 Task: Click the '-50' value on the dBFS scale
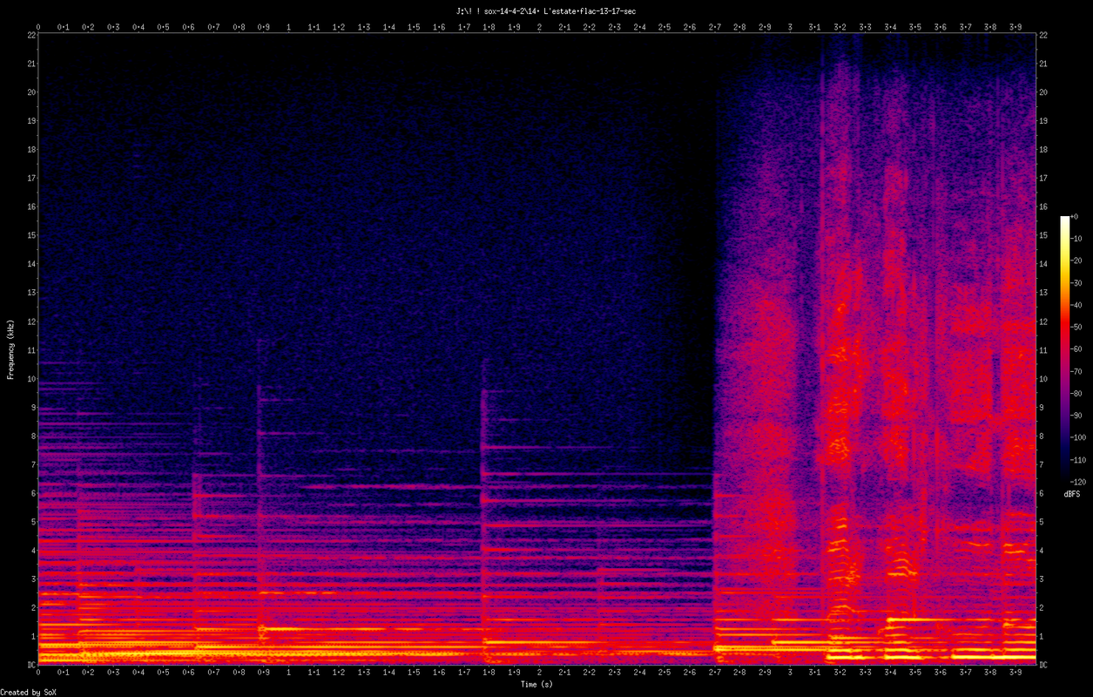(1076, 327)
